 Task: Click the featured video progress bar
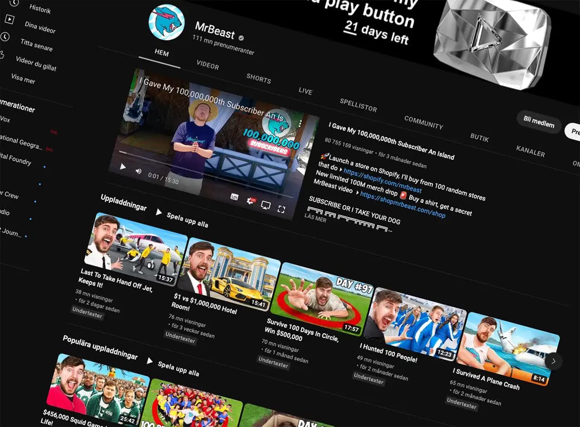[206, 175]
